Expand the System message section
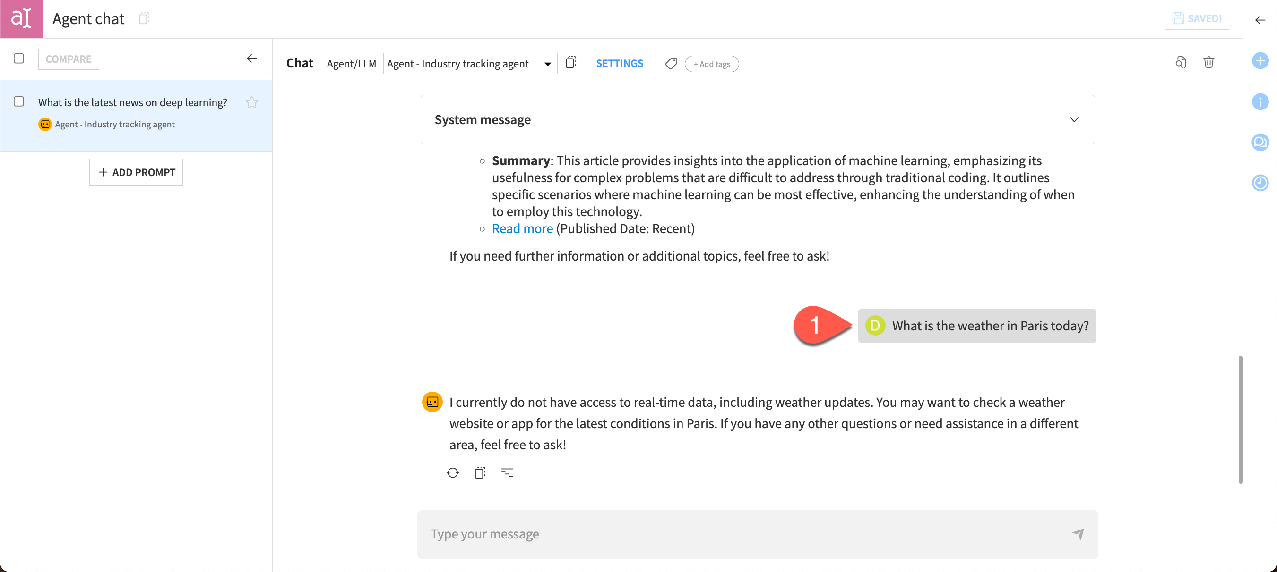This screenshot has height=572, width=1277. 1074,120
